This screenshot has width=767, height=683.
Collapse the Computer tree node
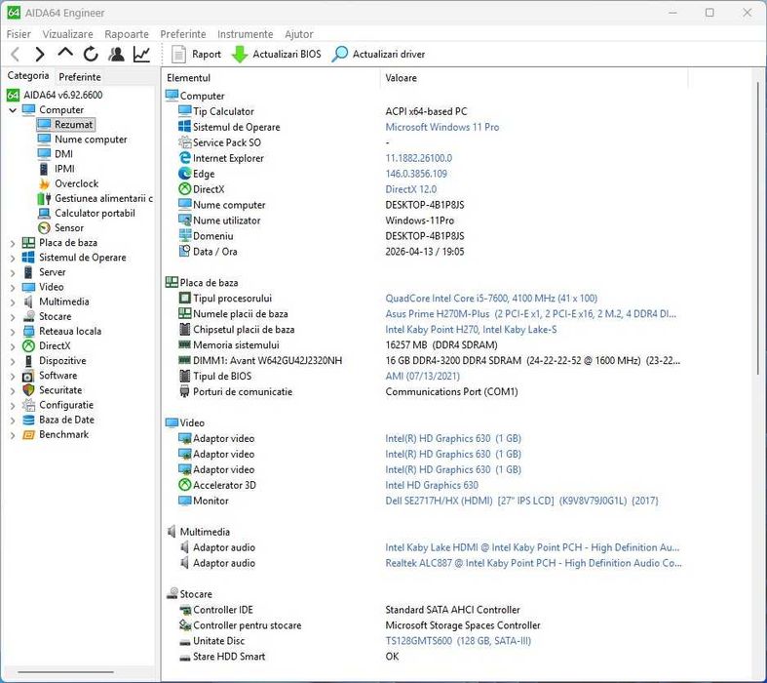pyautogui.click(x=13, y=110)
